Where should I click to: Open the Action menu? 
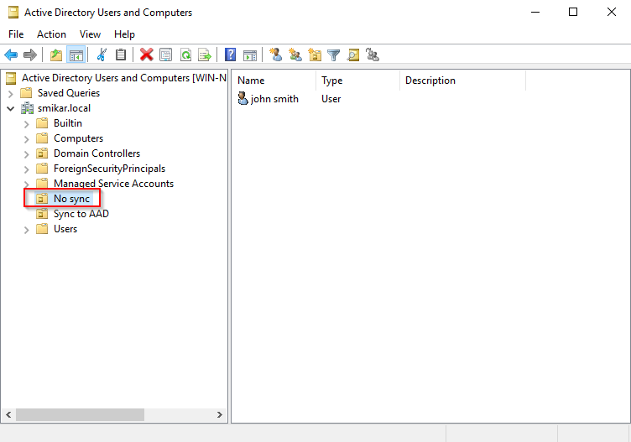click(x=51, y=34)
